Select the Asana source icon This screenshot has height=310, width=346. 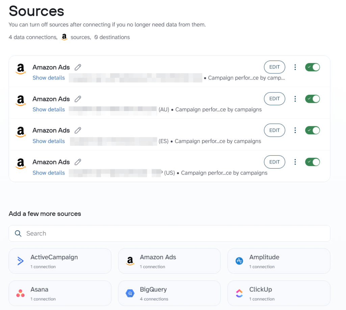[x=20, y=293]
